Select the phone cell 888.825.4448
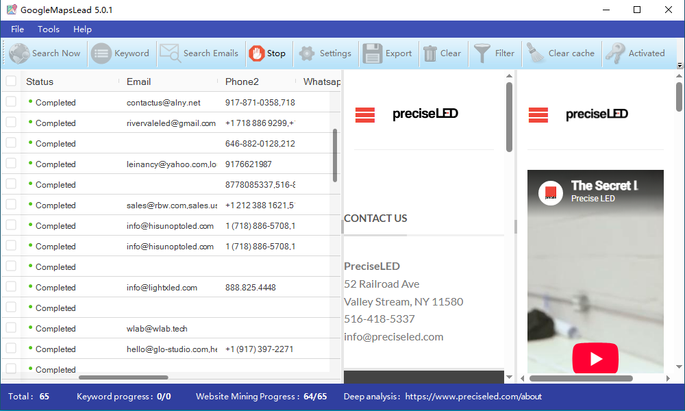685x411 pixels. click(250, 288)
